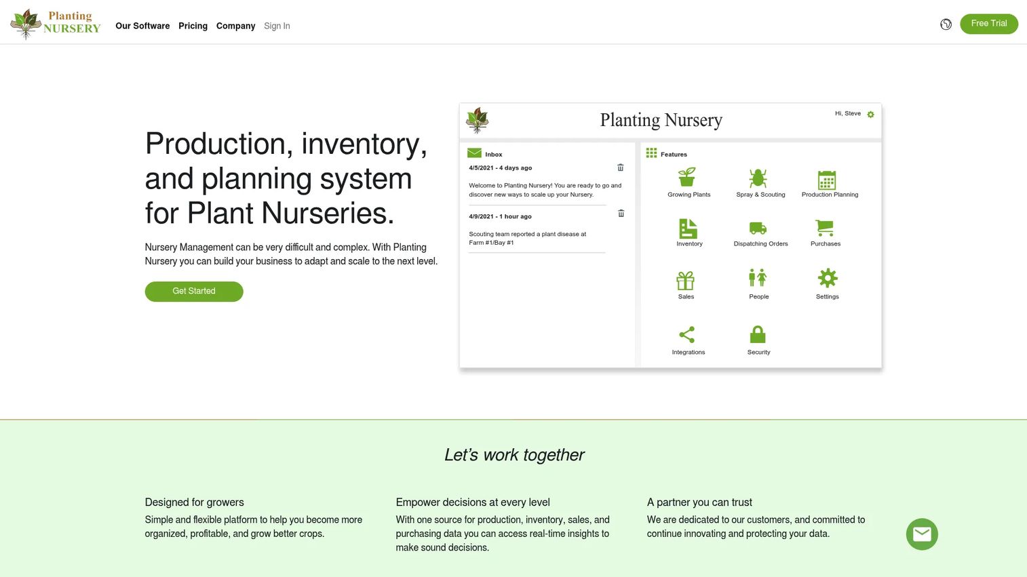Start a Free Trial
The height and width of the screenshot is (577, 1027).
click(989, 24)
